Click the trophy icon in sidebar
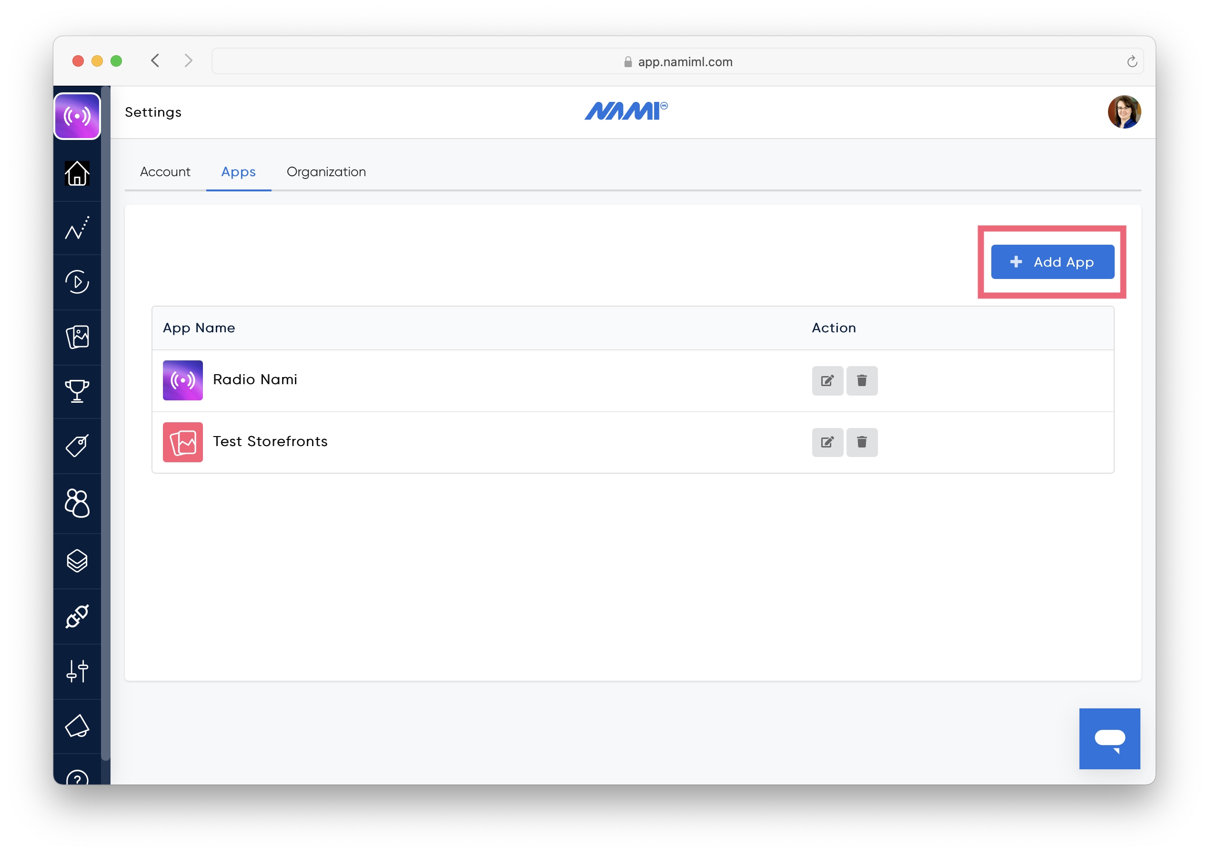This screenshot has width=1209, height=855. [77, 391]
